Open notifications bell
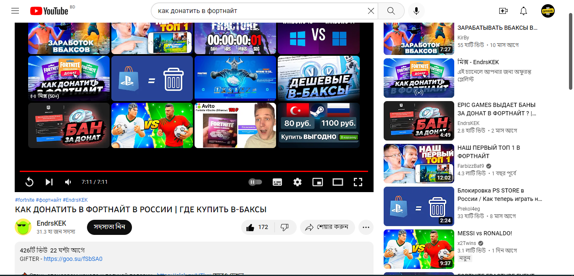 click(524, 11)
